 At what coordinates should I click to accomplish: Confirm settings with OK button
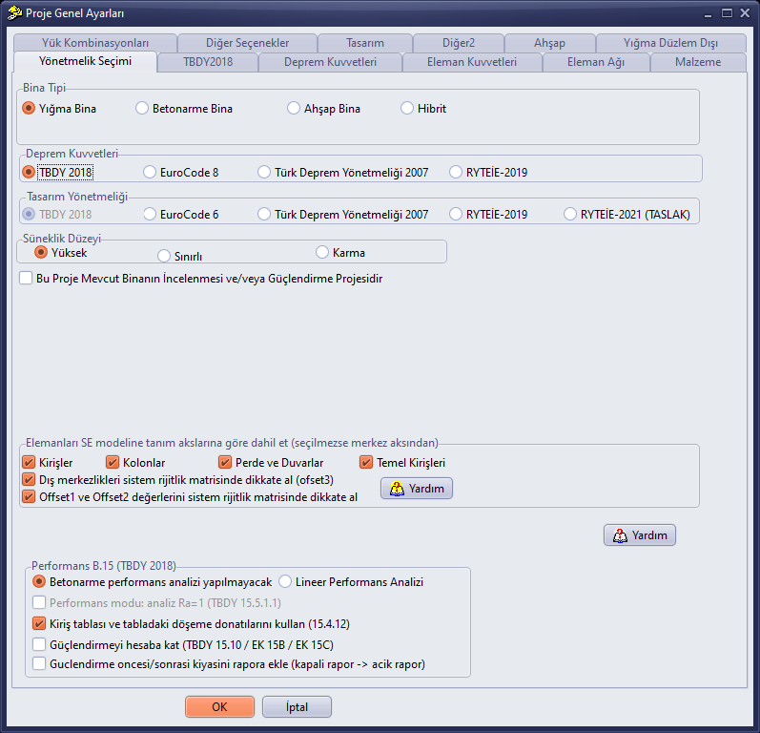click(x=219, y=707)
